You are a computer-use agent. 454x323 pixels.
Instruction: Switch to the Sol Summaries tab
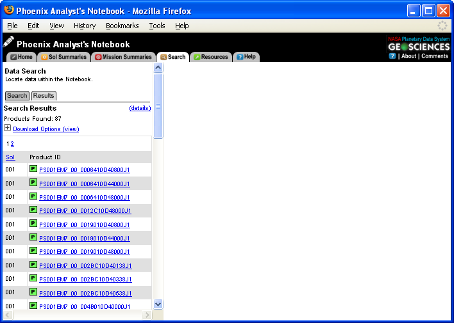pyautogui.click(x=62, y=57)
